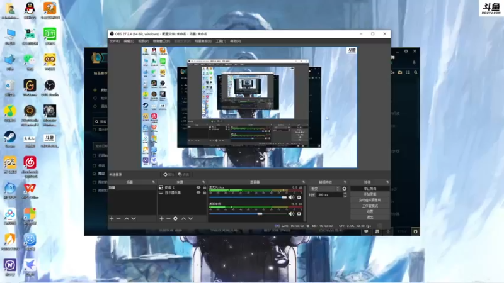The width and height of the screenshot is (504, 283).
Task: Open the red NetEase Cloud Music icon
Action: tap(30, 167)
